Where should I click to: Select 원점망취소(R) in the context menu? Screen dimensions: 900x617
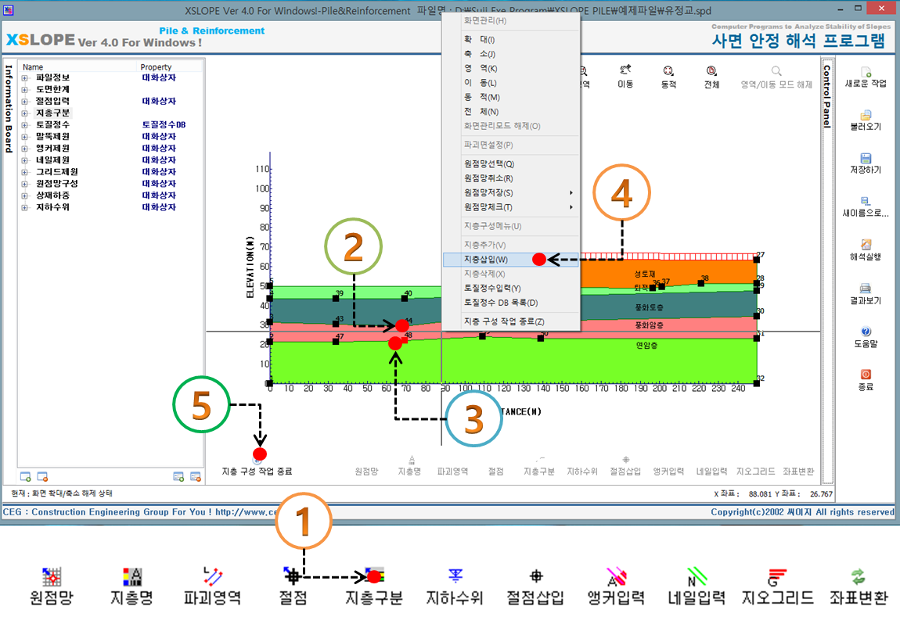[511, 178]
